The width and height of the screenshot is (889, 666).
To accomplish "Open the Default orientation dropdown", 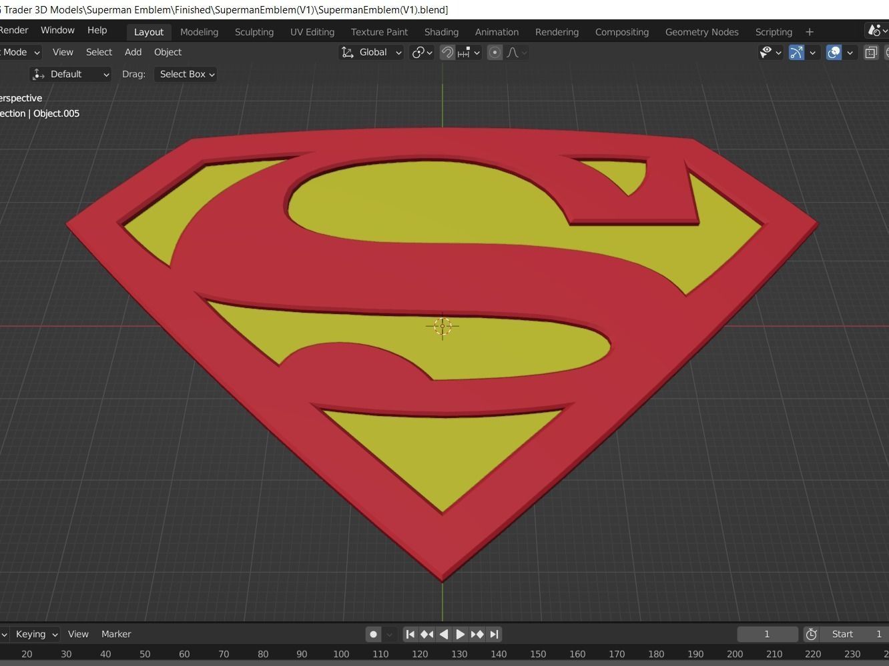I will [x=71, y=74].
